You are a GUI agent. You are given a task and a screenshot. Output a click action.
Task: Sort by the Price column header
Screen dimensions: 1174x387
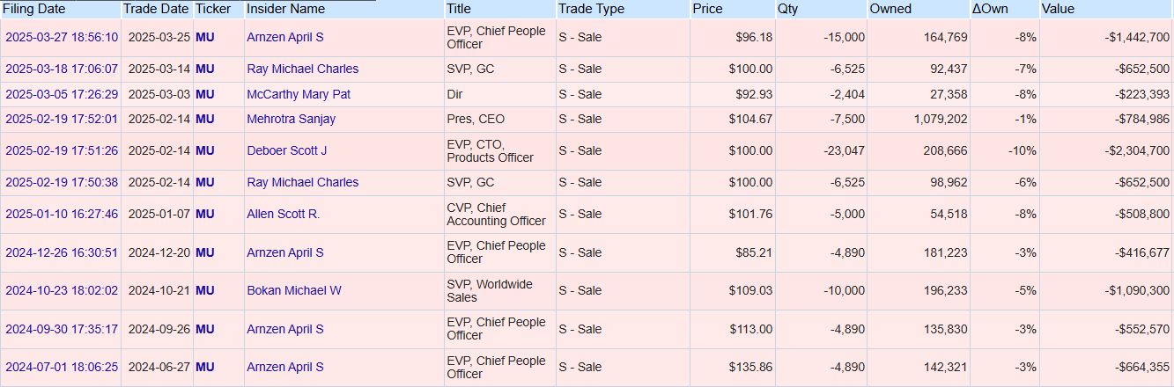point(707,9)
